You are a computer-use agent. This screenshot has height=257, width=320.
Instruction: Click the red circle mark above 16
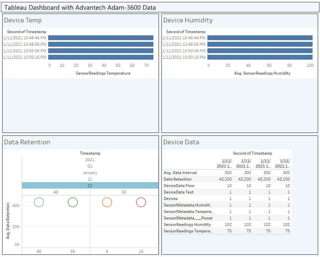[141, 202]
